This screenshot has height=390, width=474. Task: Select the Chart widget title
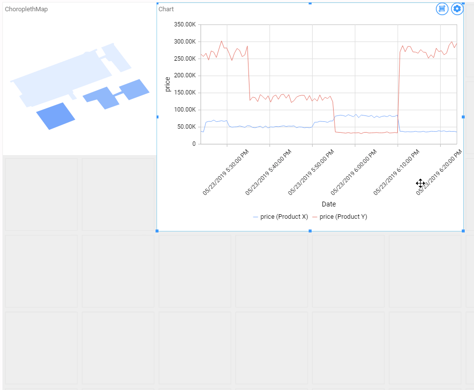point(166,9)
